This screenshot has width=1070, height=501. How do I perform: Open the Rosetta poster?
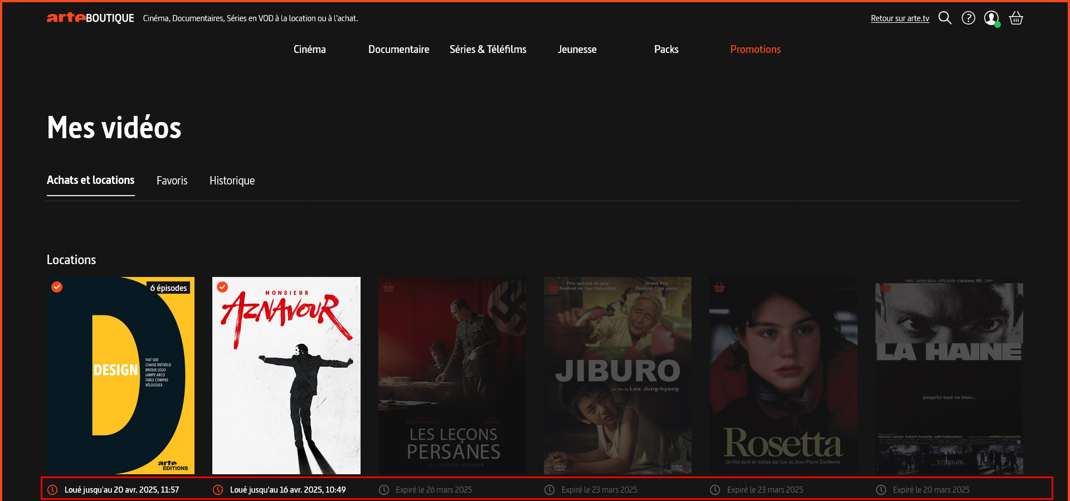(784, 376)
